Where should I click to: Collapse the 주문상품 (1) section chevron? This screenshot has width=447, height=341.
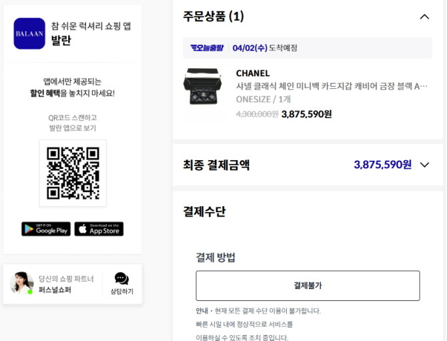424,17
